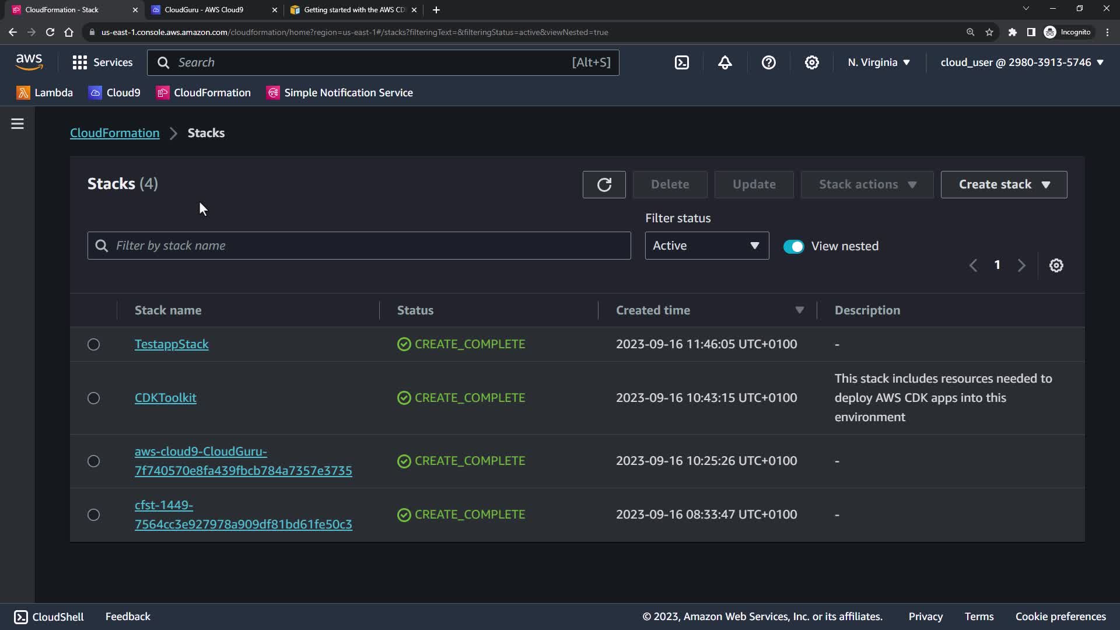Open CloudShell icon in top navigation
Image resolution: width=1120 pixels, height=630 pixels.
click(x=681, y=62)
